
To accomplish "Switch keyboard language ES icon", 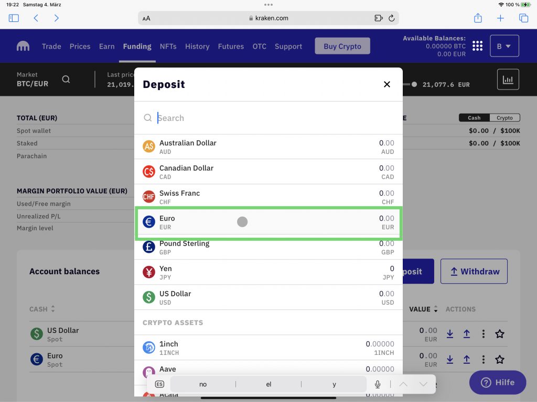I will [x=159, y=384].
